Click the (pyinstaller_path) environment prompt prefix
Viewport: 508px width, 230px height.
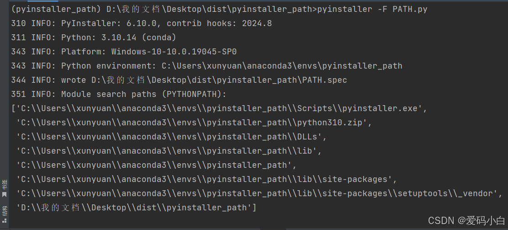pos(56,10)
